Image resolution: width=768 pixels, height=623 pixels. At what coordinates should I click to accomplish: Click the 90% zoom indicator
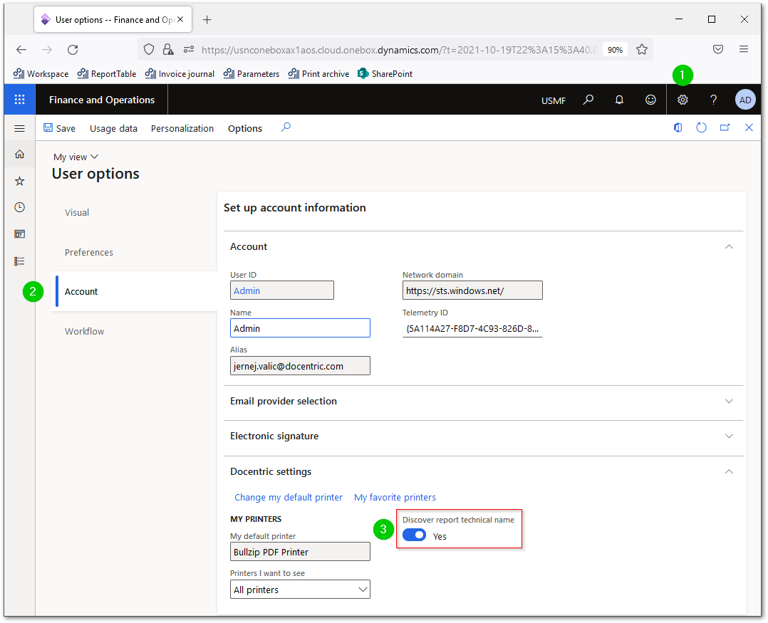coord(616,49)
